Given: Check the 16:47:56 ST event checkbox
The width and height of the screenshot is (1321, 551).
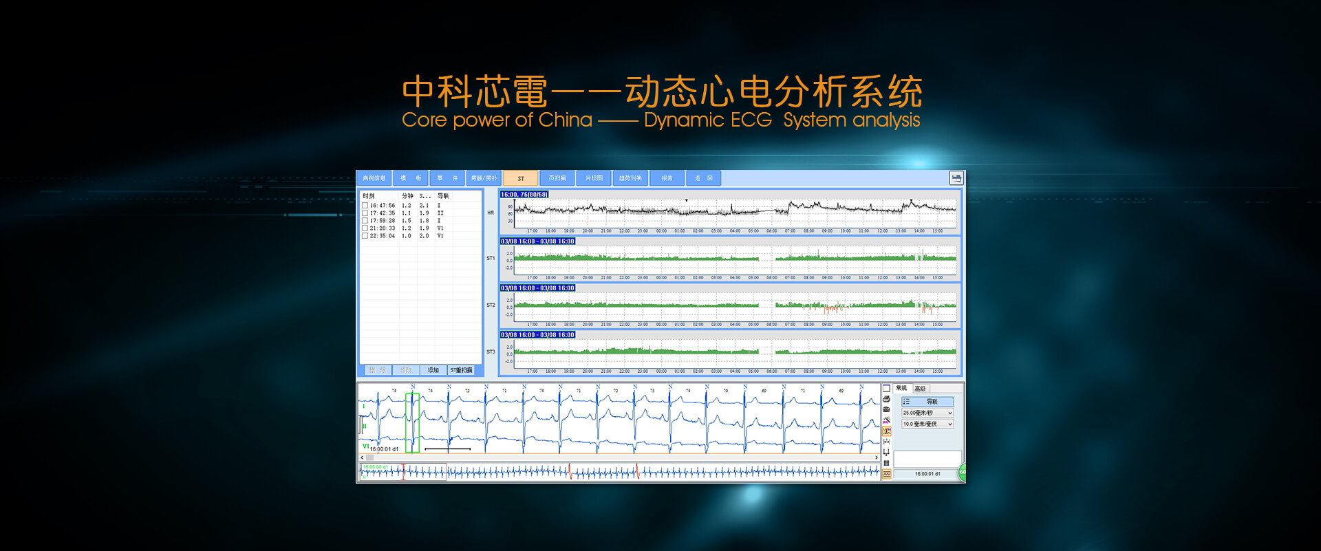Looking at the screenshot, I should pyautogui.click(x=365, y=205).
